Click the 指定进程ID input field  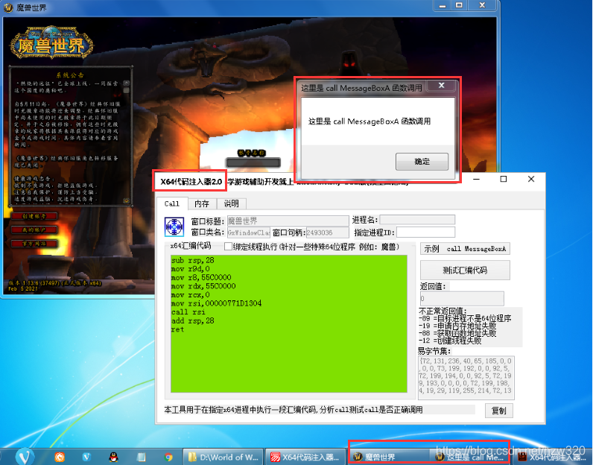click(x=425, y=232)
